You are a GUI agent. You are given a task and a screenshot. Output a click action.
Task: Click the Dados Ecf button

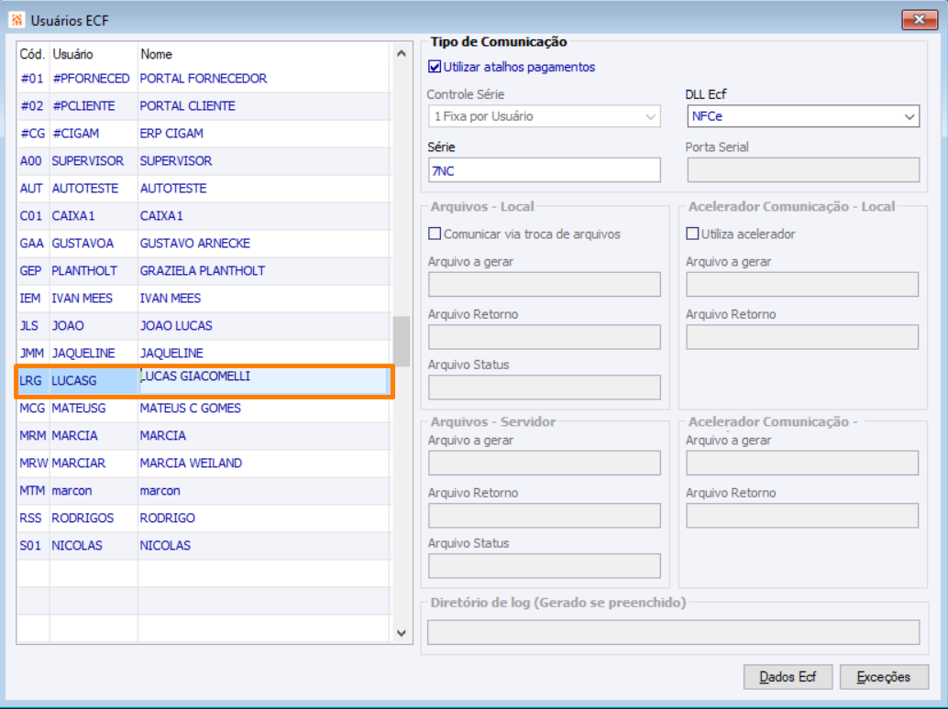tap(788, 677)
